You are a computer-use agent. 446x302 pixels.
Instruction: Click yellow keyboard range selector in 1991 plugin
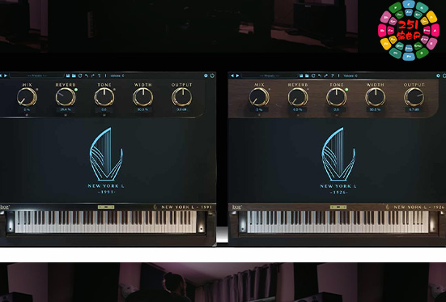(x=106, y=207)
